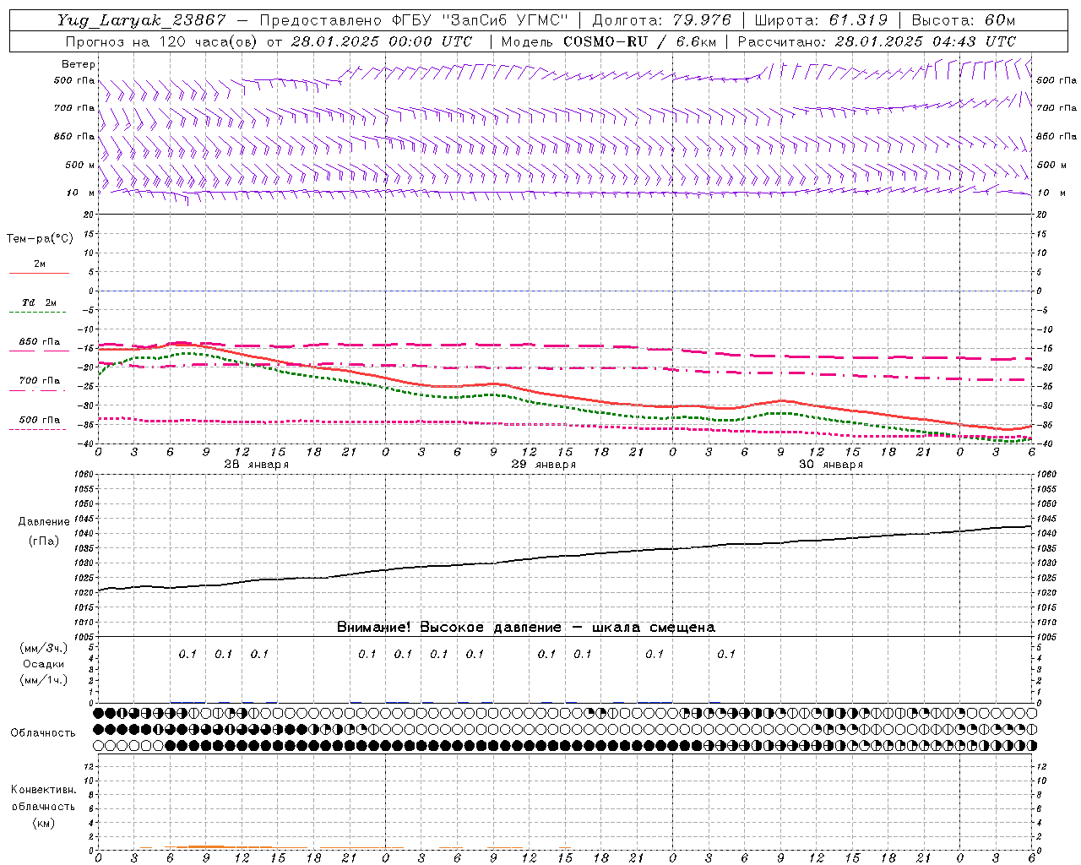Click the 29 января date label

click(544, 465)
